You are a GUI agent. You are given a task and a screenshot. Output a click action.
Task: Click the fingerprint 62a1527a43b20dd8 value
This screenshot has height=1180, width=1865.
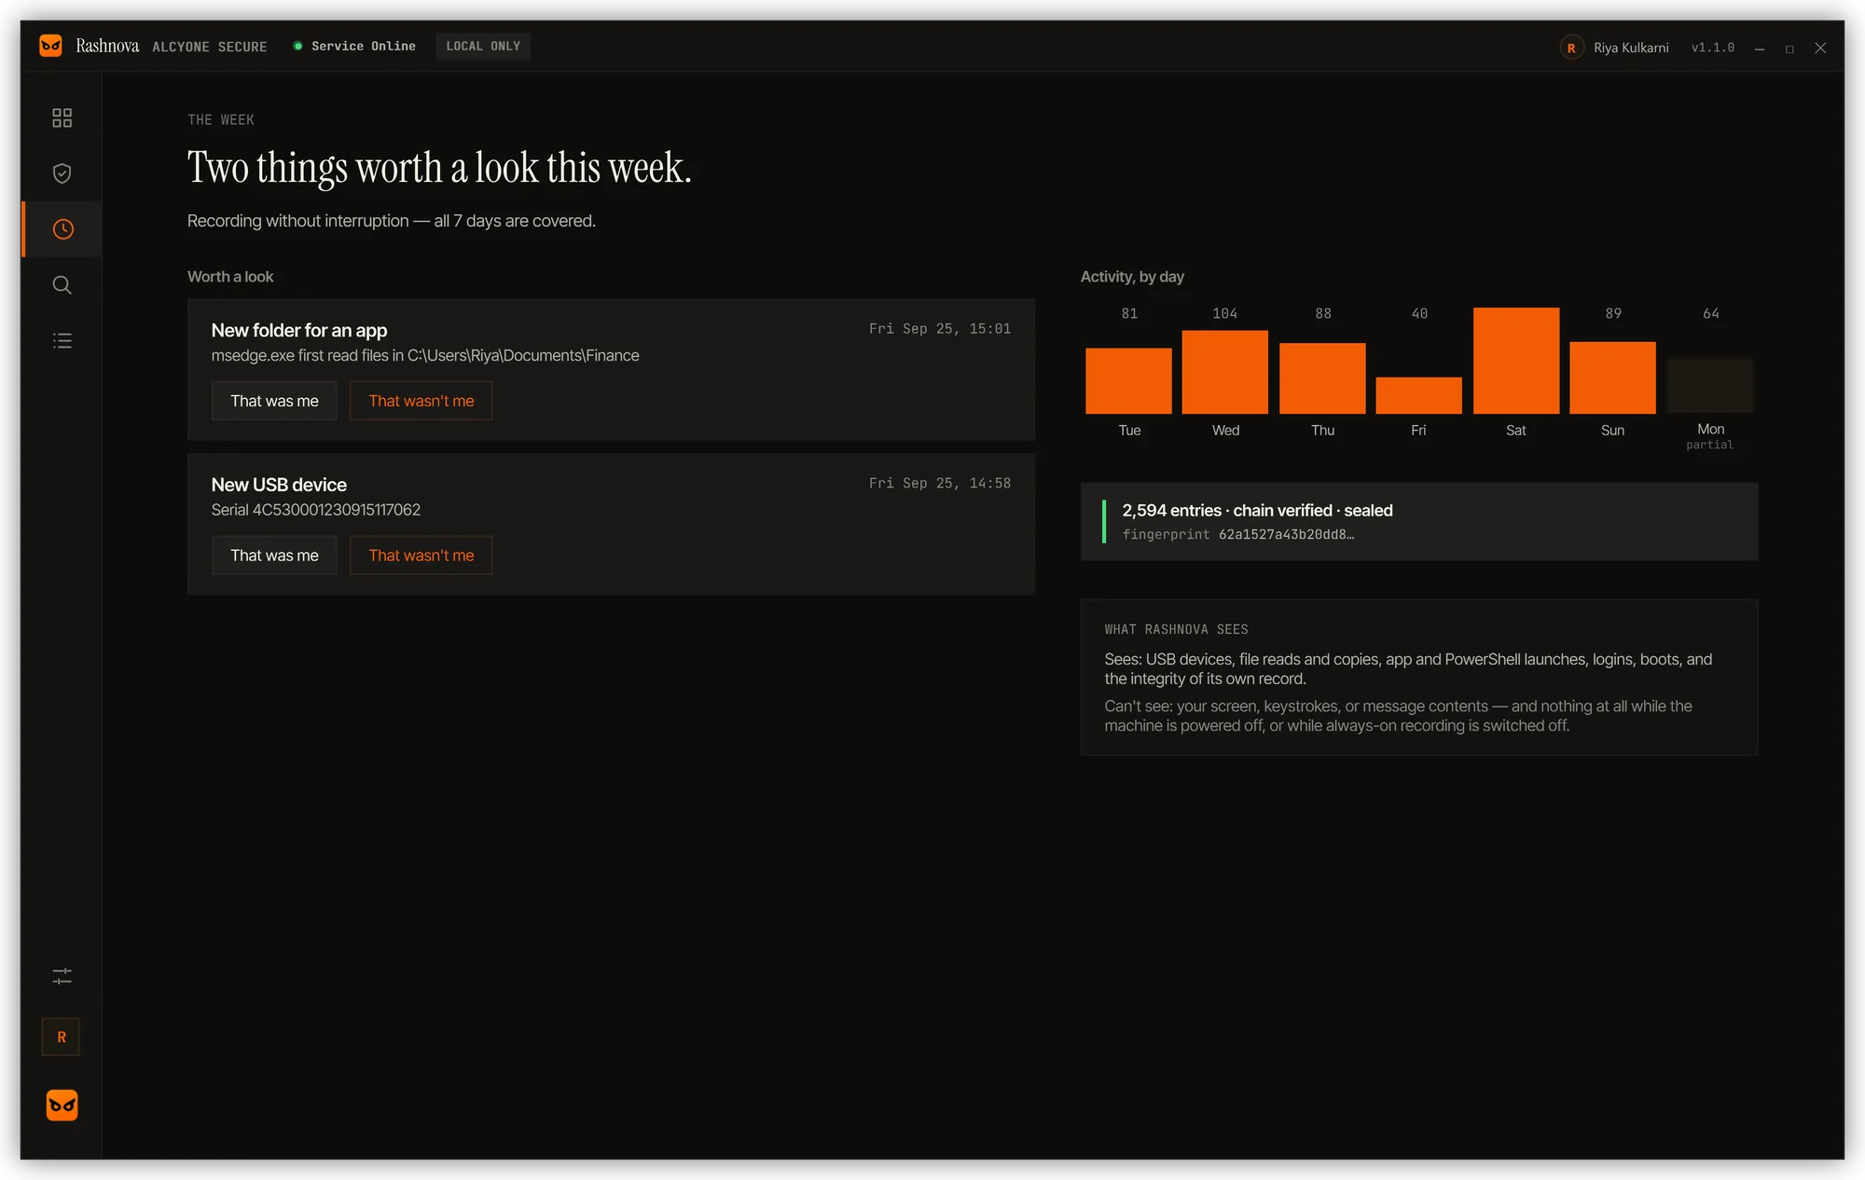pyautogui.click(x=1286, y=534)
